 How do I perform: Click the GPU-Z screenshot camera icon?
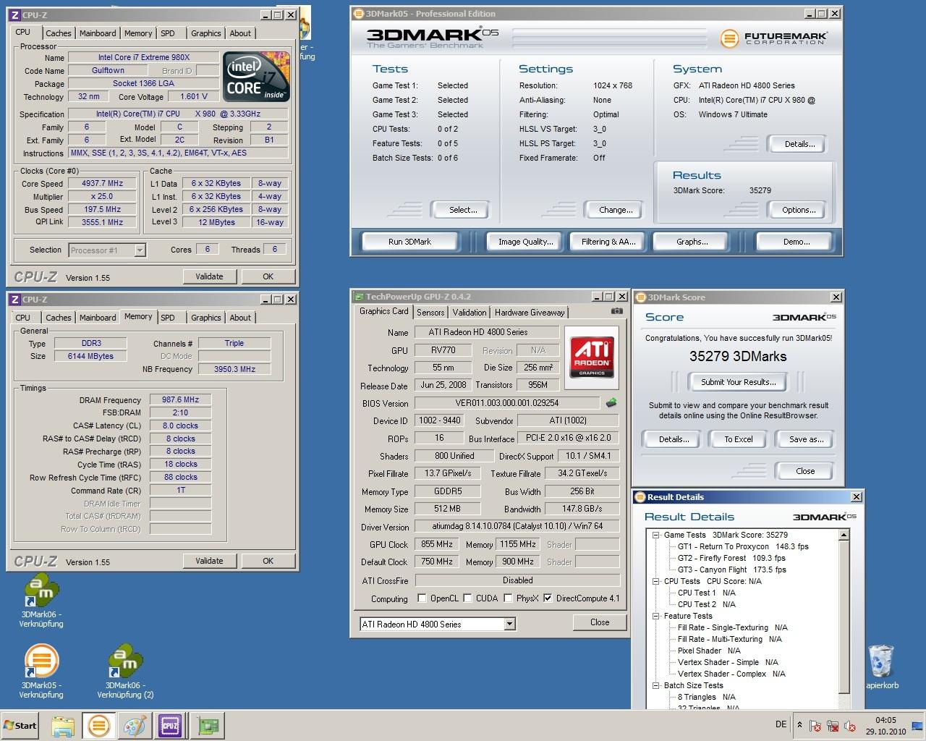point(616,311)
